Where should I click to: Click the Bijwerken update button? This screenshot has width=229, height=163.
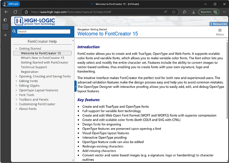[209, 12]
